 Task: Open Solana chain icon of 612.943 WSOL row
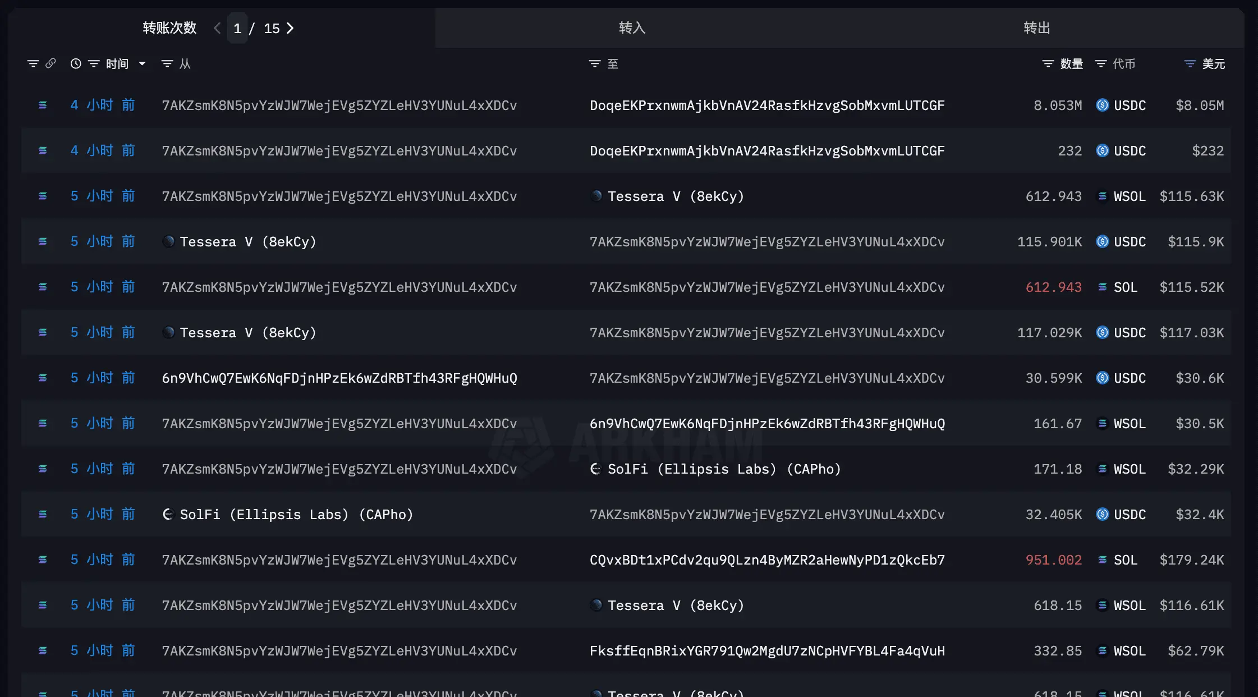point(43,196)
